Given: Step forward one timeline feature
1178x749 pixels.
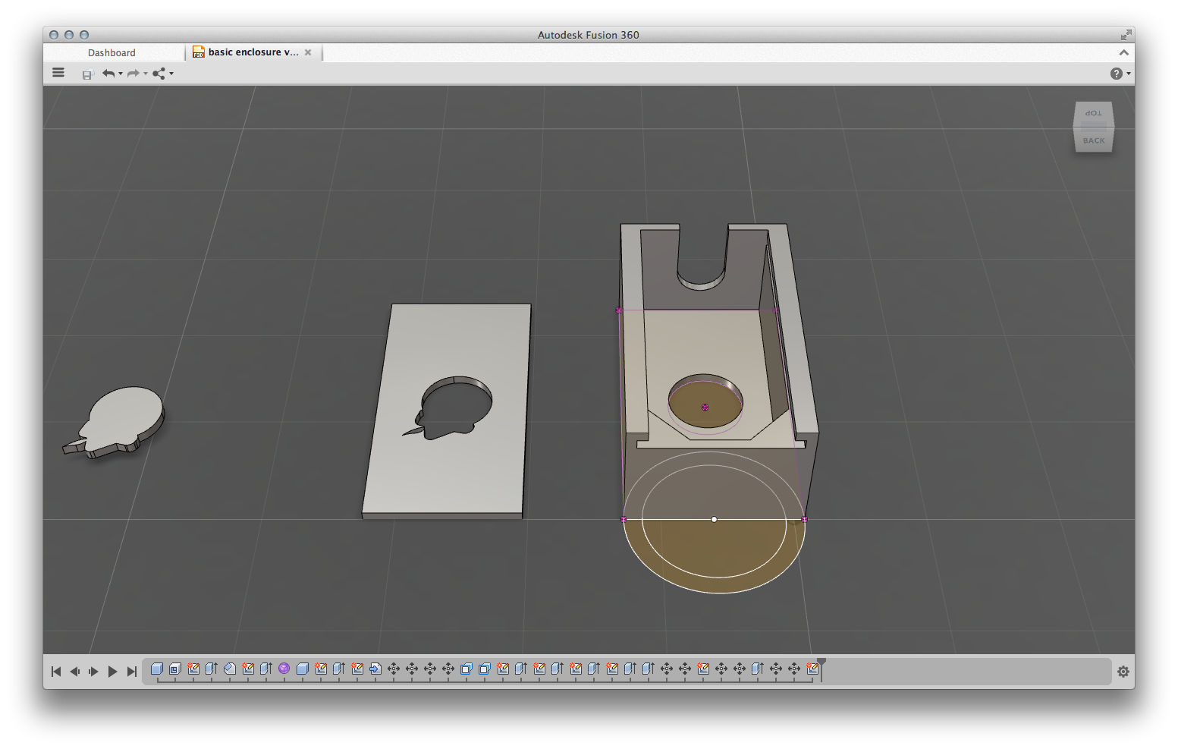Looking at the screenshot, I should point(93,672).
